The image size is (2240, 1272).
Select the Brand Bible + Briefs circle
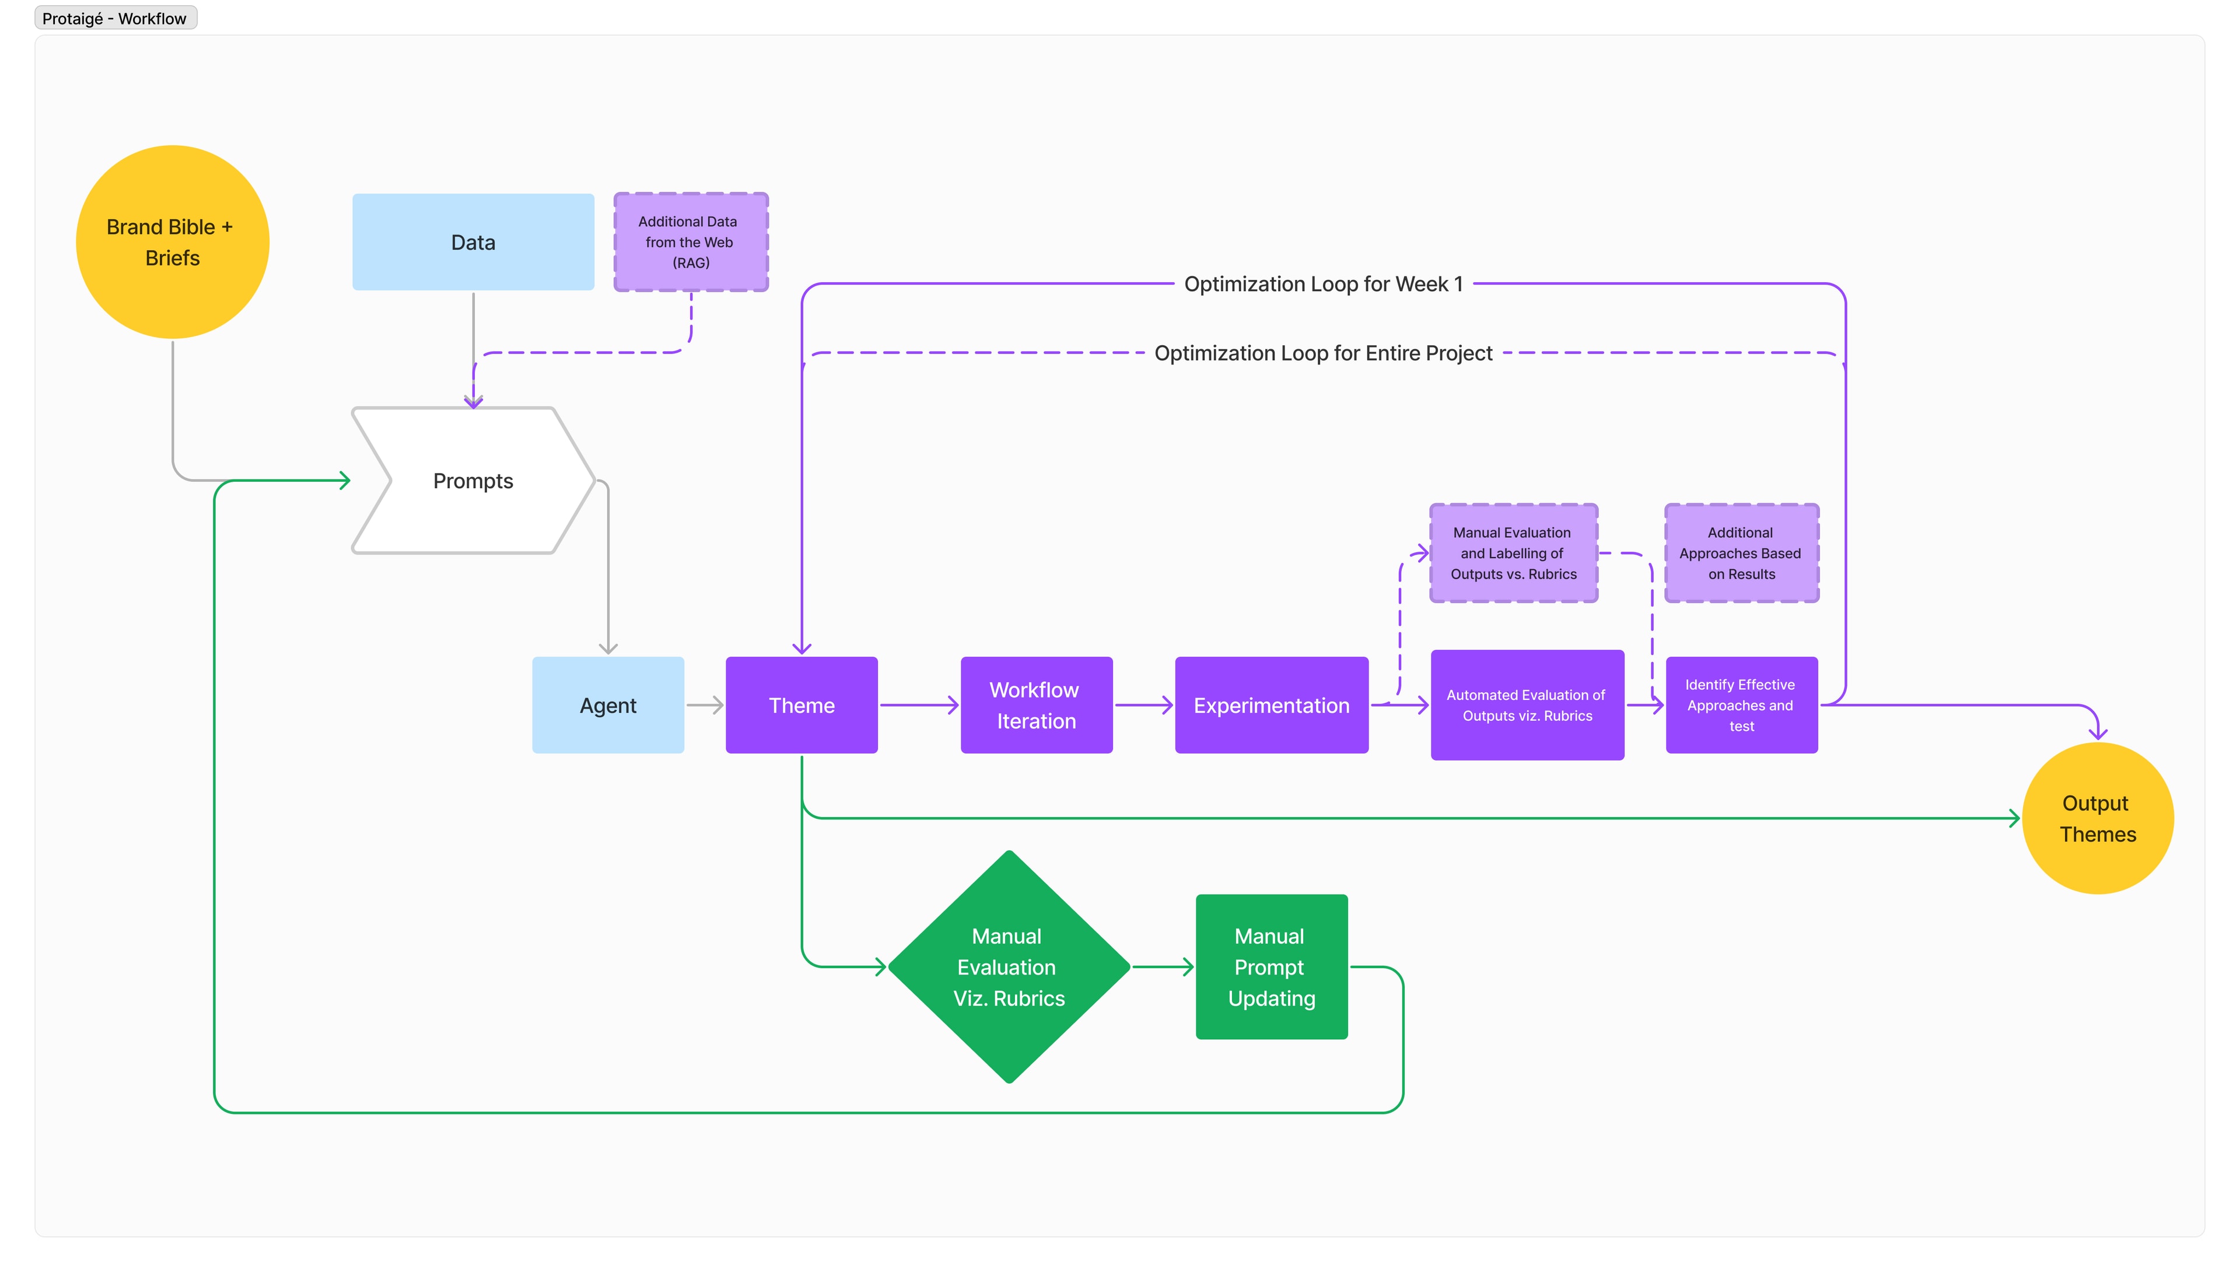[172, 242]
